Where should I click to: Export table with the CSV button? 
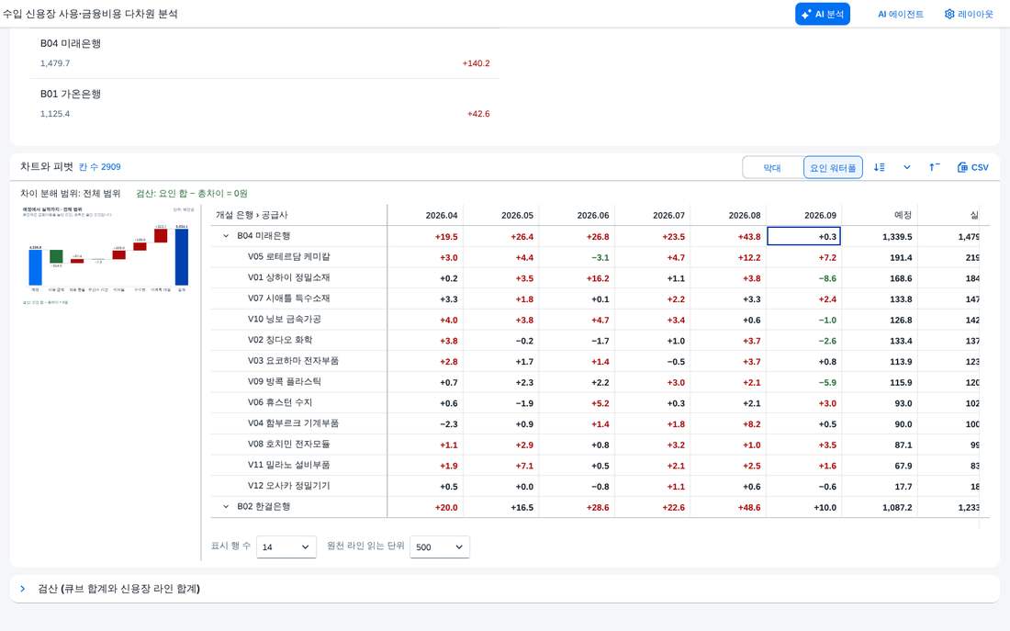(973, 167)
